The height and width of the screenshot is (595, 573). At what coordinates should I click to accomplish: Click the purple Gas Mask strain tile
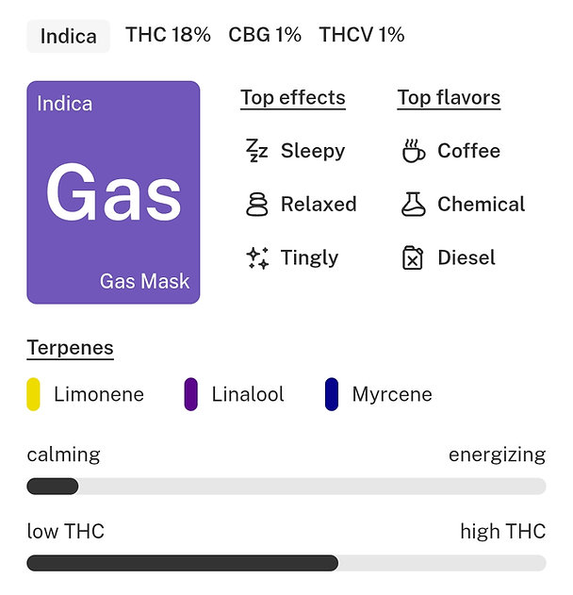113,192
